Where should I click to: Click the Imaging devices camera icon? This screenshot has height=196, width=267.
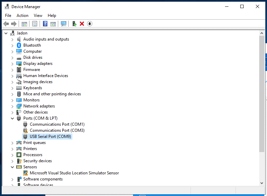coord(19,82)
